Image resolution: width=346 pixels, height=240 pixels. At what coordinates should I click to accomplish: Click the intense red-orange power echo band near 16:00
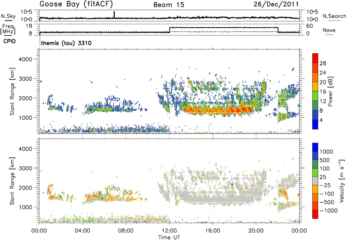click(x=218, y=110)
